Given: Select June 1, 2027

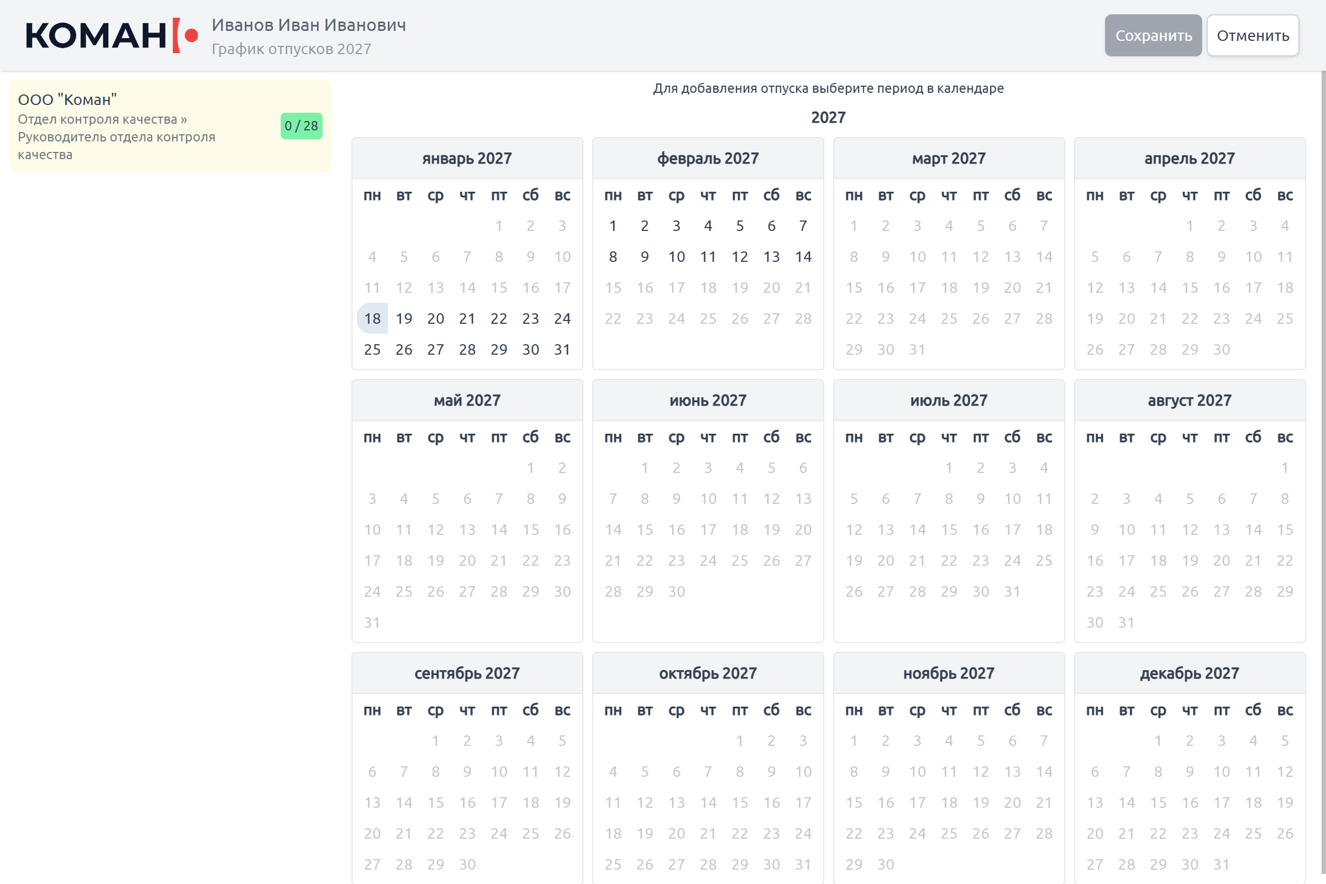Looking at the screenshot, I should pyautogui.click(x=644, y=468).
